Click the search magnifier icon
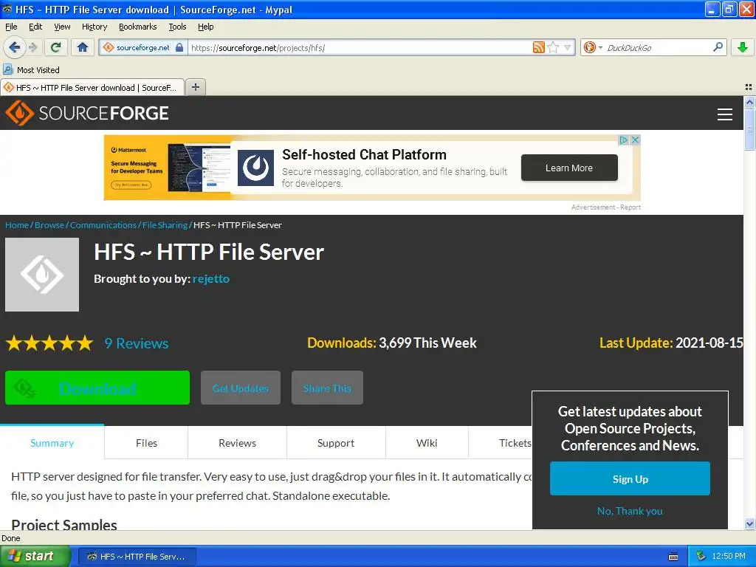This screenshot has height=567, width=756. click(x=718, y=47)
